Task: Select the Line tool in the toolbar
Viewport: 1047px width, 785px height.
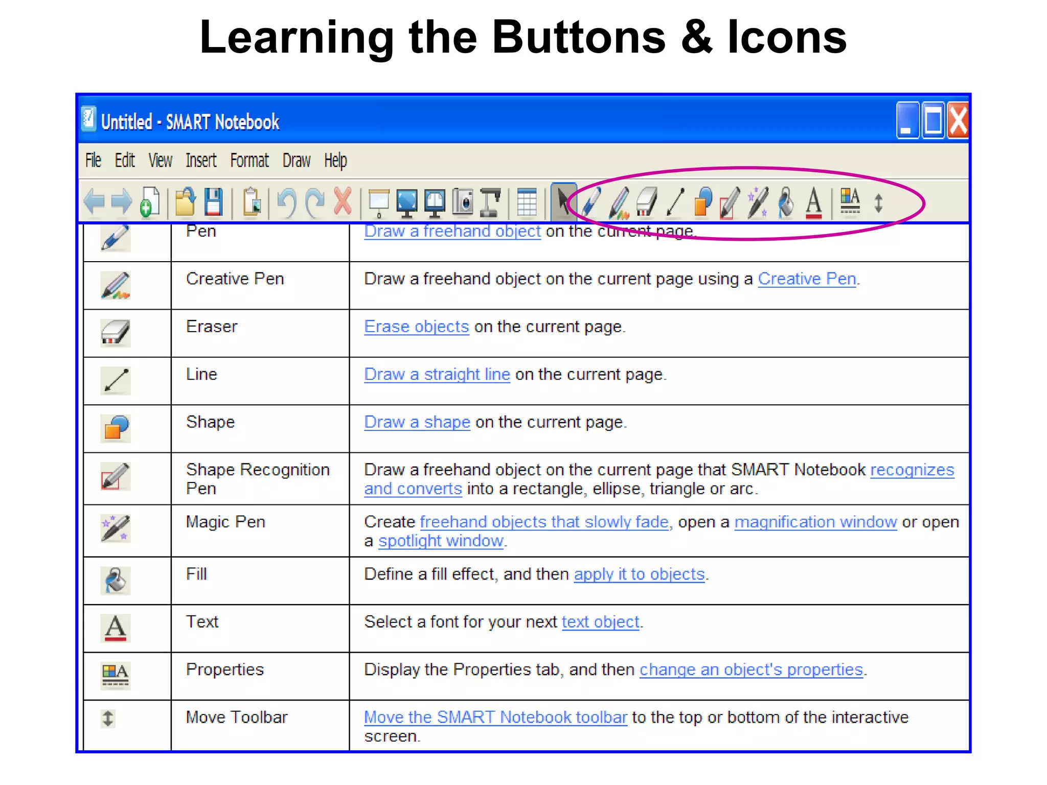Action: [675, 202]
